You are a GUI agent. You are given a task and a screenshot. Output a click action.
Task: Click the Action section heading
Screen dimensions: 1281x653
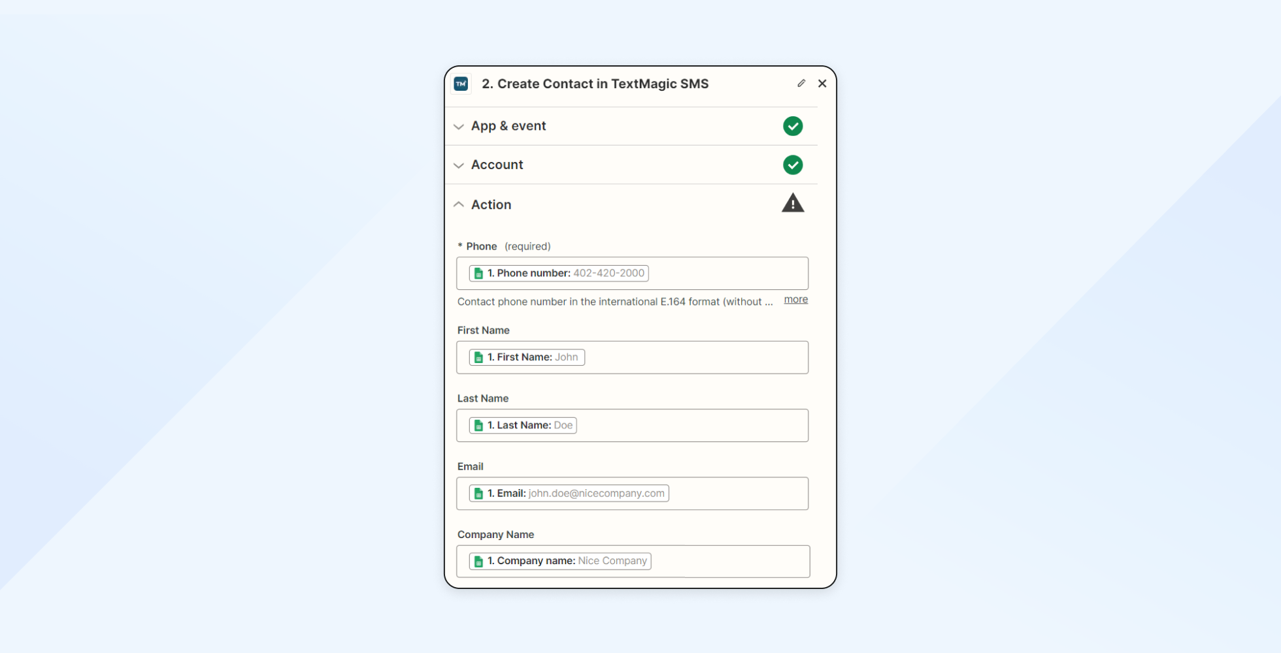[x=491, y=204]
